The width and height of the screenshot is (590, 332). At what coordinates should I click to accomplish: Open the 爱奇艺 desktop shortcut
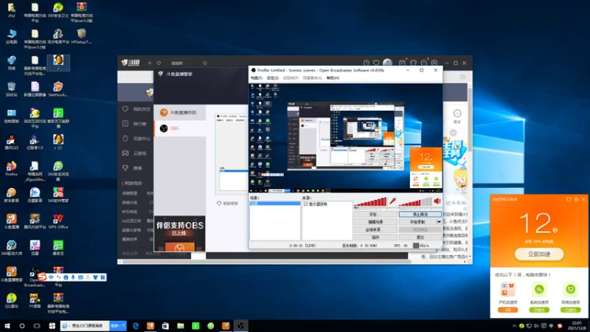click(x=58, y=248)
